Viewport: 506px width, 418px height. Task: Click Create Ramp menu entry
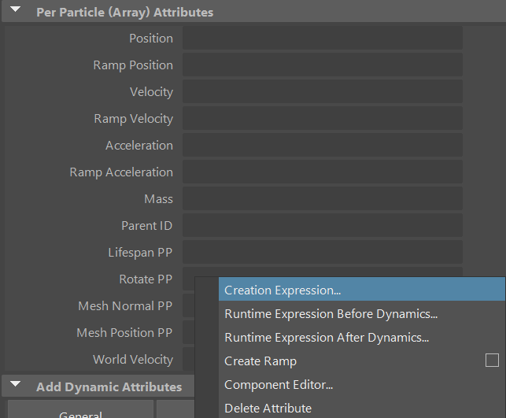point(260,361)
